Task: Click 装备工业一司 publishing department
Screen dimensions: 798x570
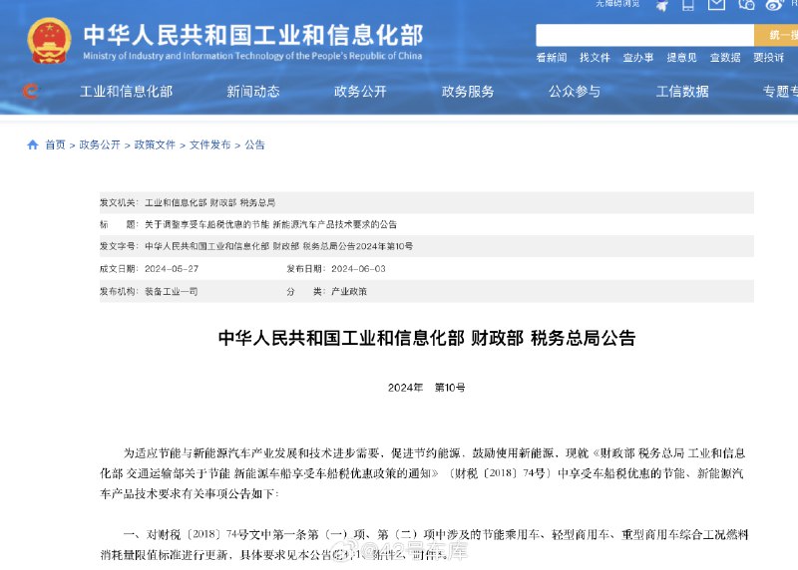Action: [x=171, y=291]
